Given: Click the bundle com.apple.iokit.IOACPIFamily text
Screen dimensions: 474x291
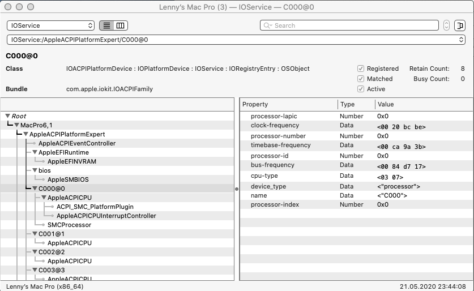Looking at the screenshot, I should click(109, 89).
